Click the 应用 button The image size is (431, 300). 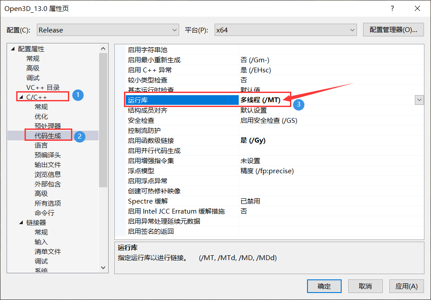click(x=406, y=286)
